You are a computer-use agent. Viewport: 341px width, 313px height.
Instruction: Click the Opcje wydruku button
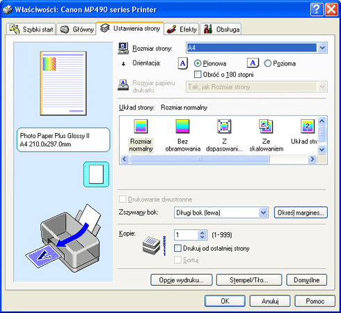coord(182,280)
